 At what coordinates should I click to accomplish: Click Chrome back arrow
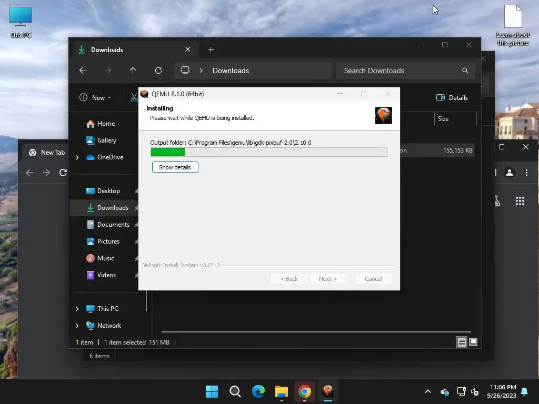pos(29,173)
